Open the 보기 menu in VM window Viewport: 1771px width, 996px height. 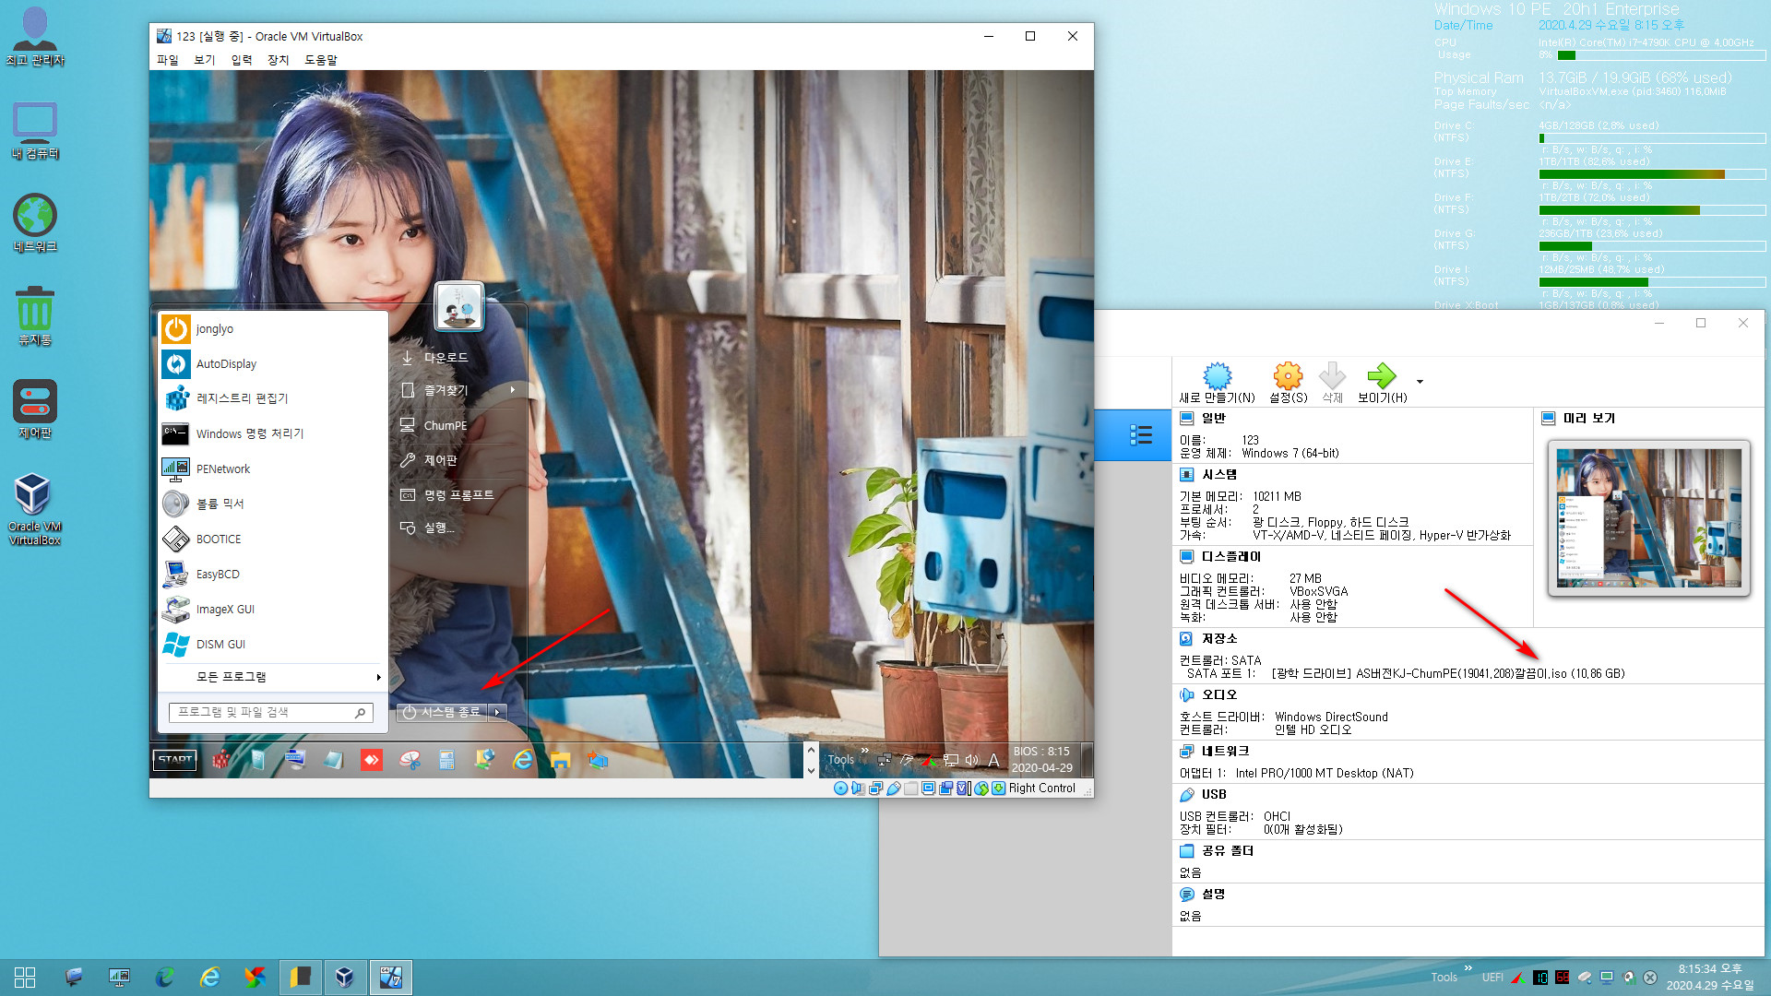tap(204, 60)
